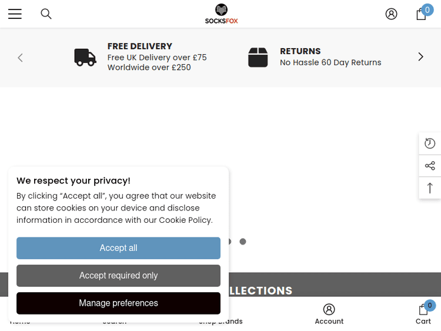Show previous promo banner with left chevron
441x331 pixels.
pos(21,58)
